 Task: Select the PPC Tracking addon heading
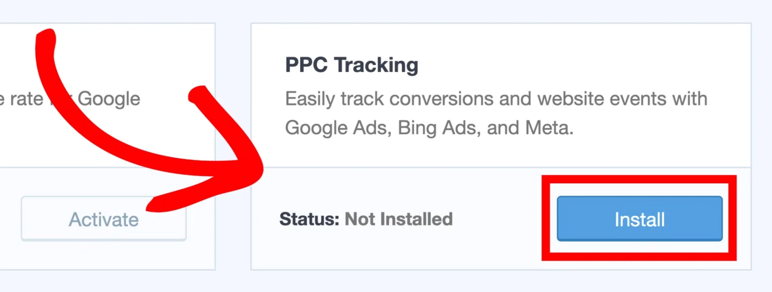pos(352,65)
